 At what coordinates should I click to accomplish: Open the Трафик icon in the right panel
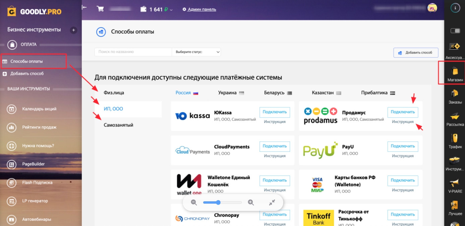(x=455, y=138)
